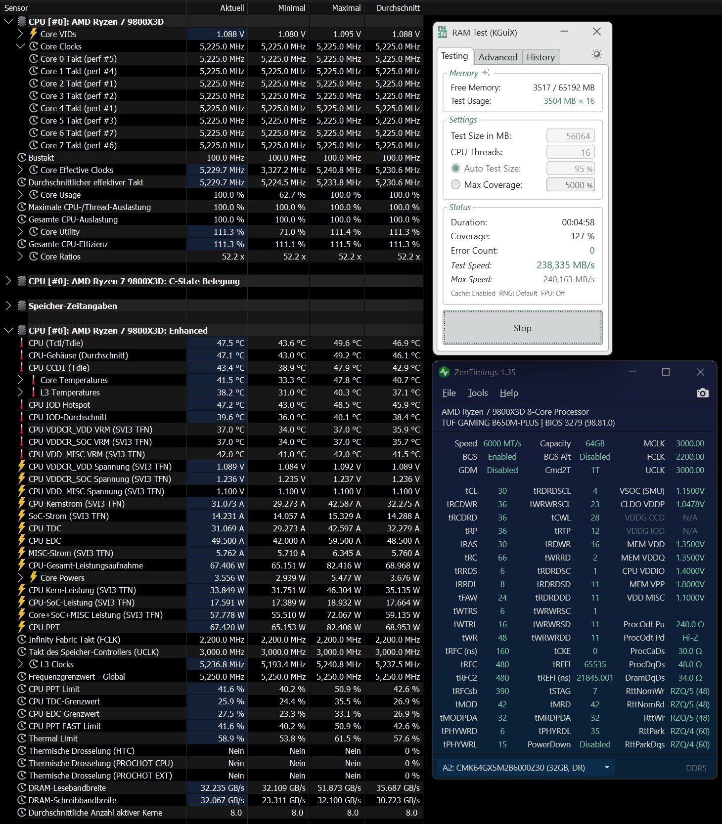Click the clock icon beside Gesamte CPU-Effizienz
This screenshot has height=824, width=722.
point(22,244)
